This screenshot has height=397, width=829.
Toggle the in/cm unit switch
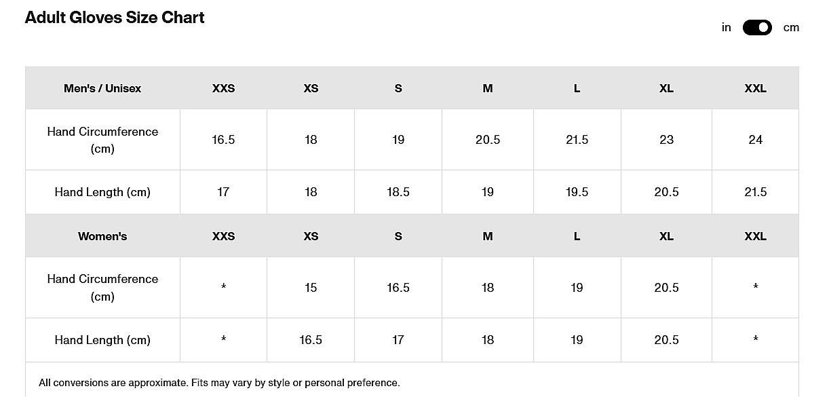757,28
